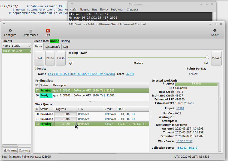This screenshot has width=228, height=161.
Task: Click the Light label on Folding Power scale
Action: [71, 63]
